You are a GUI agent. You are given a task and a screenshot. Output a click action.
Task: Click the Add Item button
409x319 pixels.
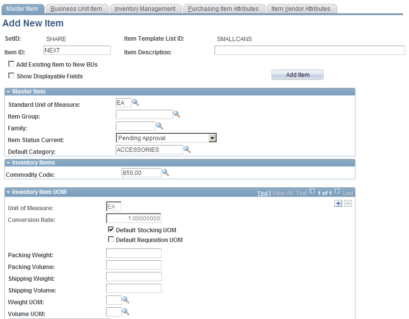(x=297, y=74)
